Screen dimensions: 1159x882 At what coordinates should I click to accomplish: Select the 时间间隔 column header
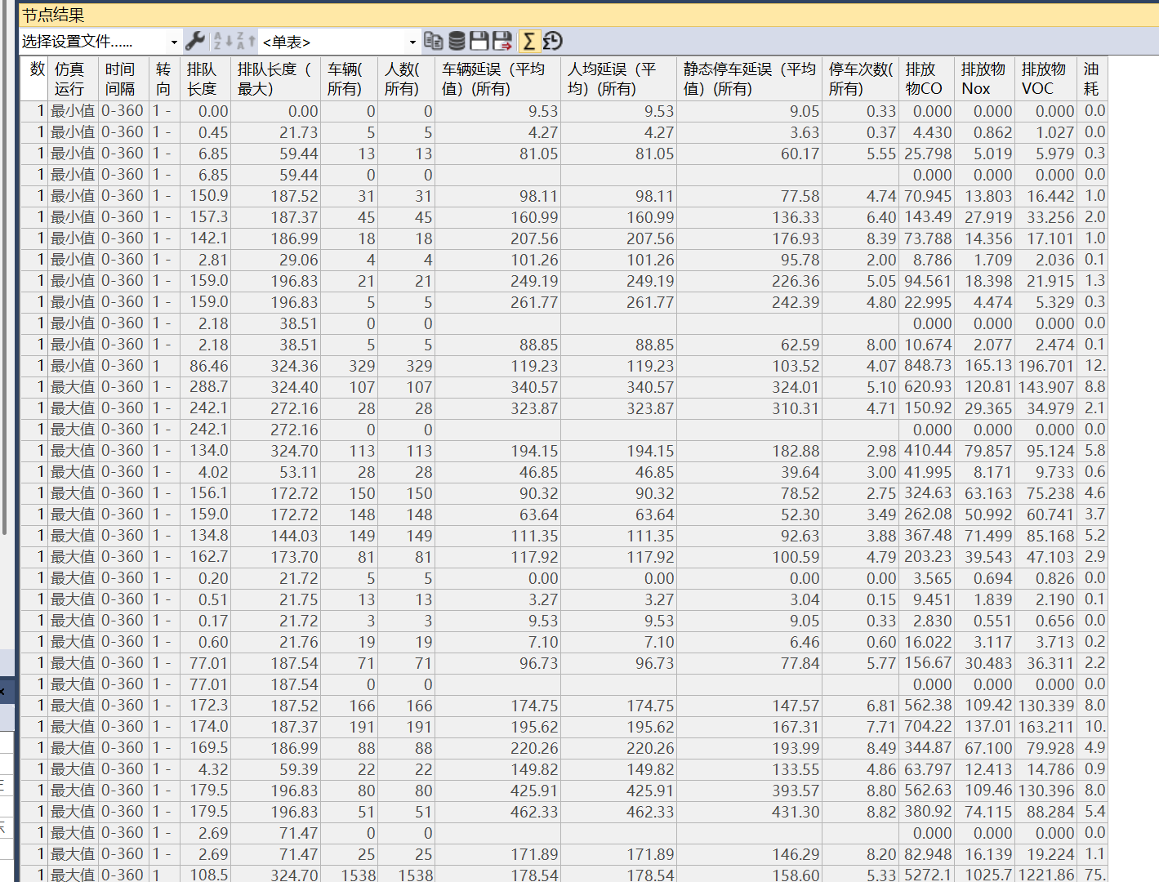click(123, 79)
